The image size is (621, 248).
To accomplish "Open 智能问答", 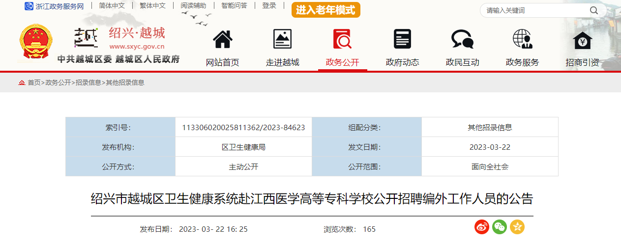I will (234, 6).
